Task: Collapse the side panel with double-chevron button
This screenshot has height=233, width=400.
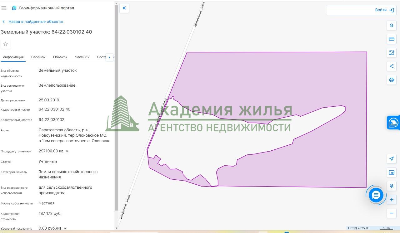Action: pyautogui.click(x=124, y=8)
